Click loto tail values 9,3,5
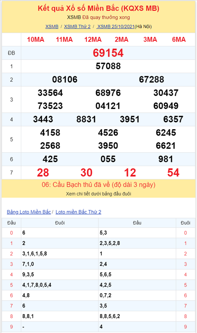 point(28,275)
